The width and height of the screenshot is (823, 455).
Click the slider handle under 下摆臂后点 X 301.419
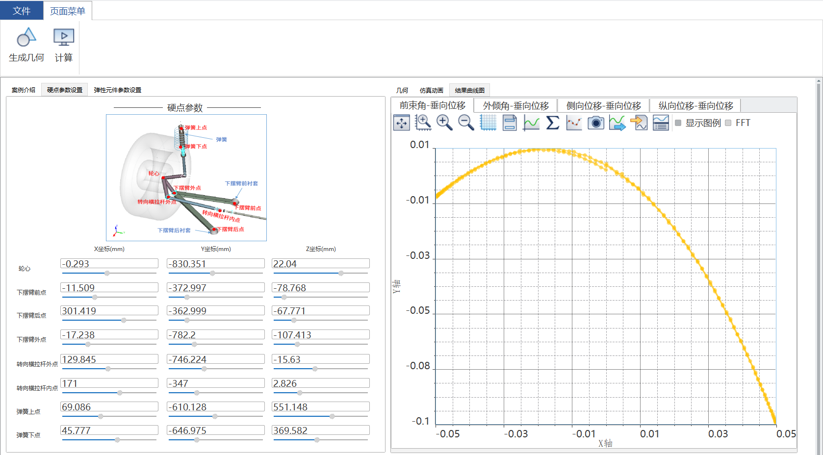124,320
